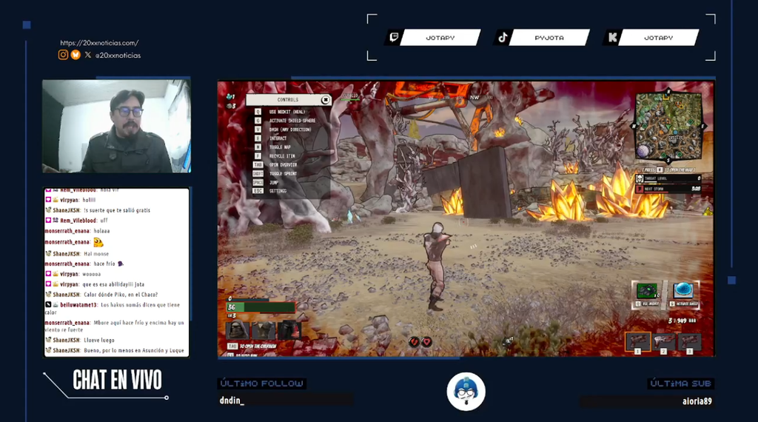The image size is (758, 422).
Task: Click the Threat Level skull icon
Action: pos(640,179)
